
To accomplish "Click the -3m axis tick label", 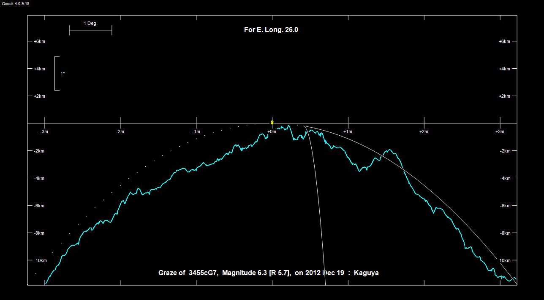I will coord(44,132).
